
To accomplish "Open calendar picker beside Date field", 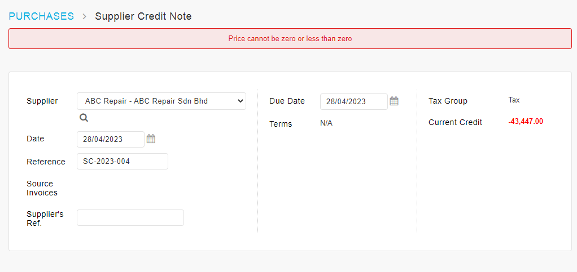I will pyautogui.click(x=151, y=139).
